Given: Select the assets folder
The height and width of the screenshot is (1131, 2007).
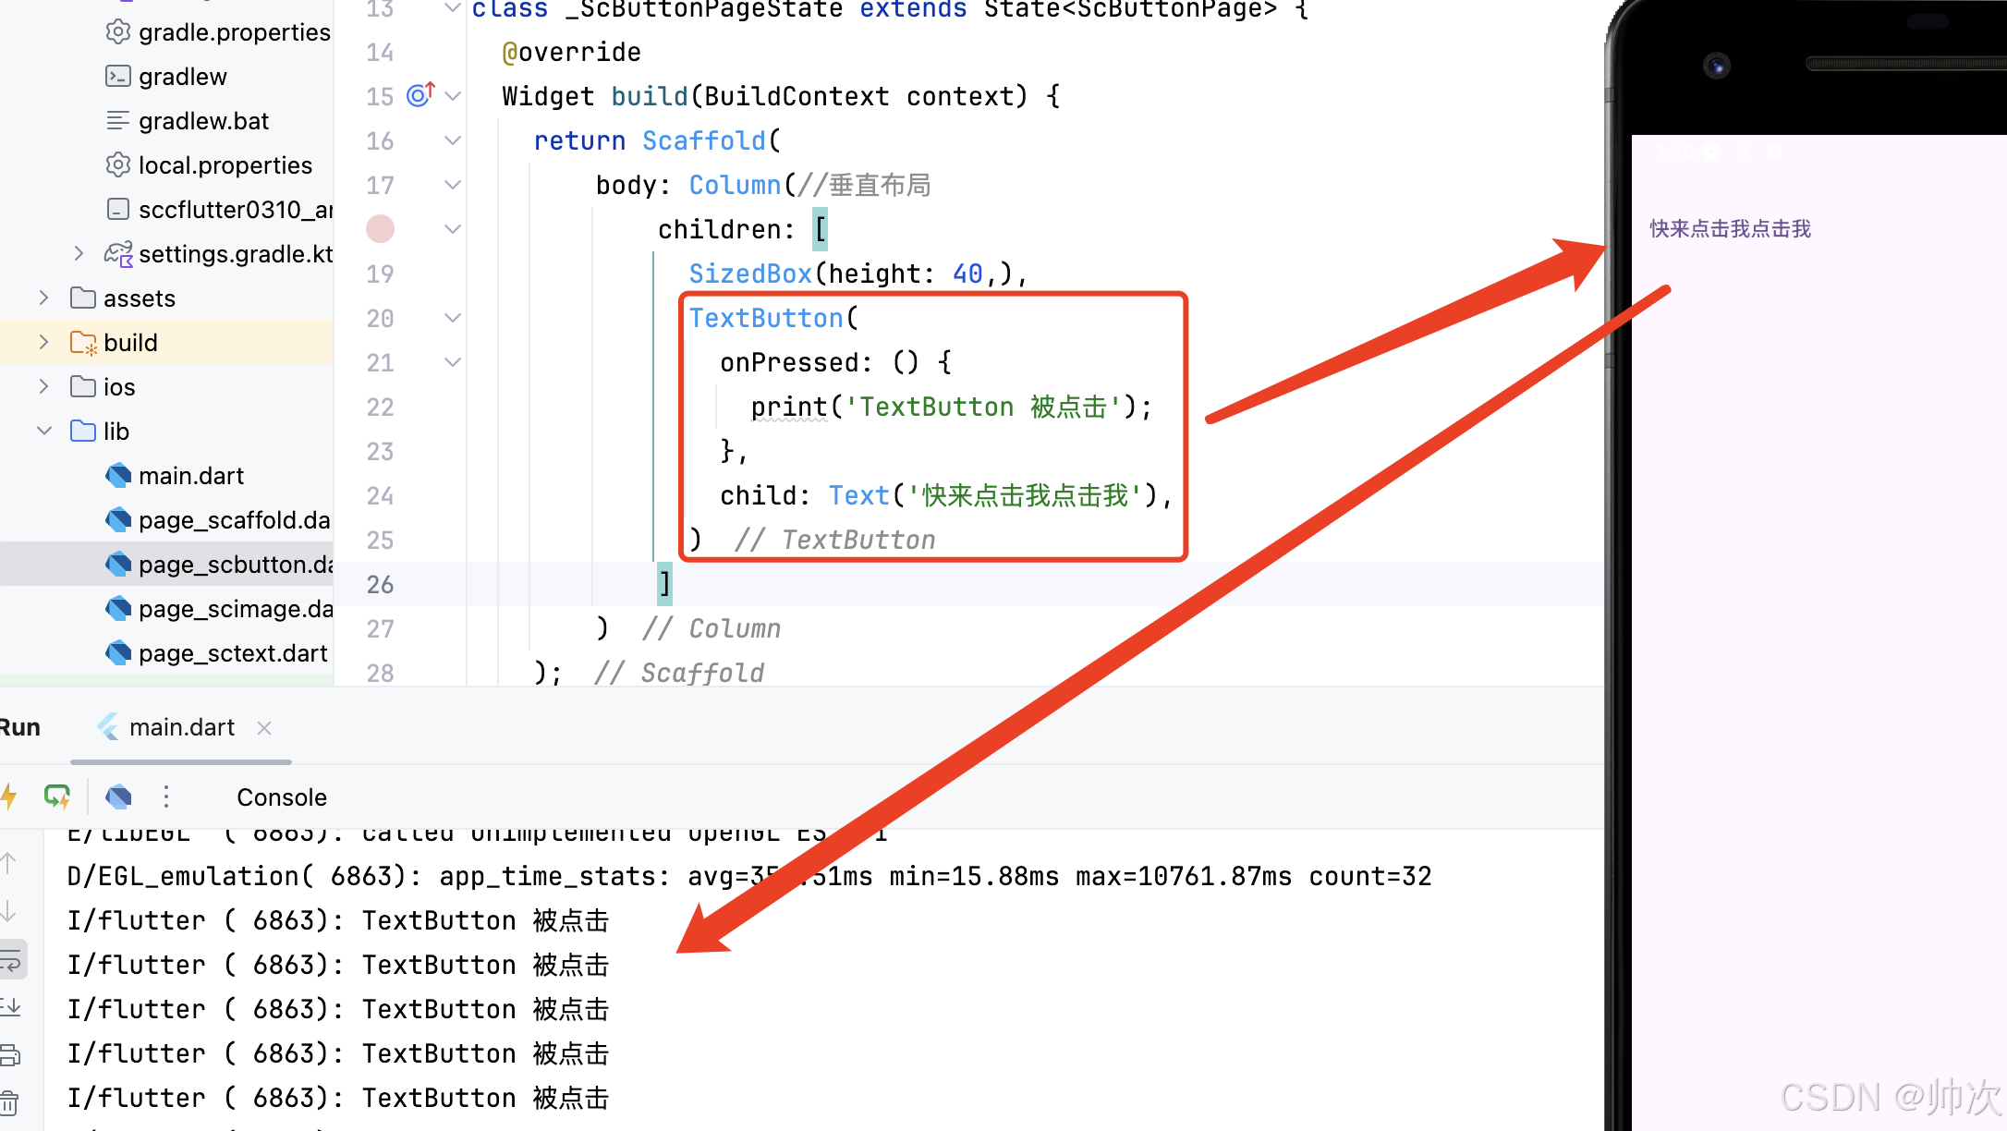Looking at the screenshot, I should click(x=123, y=298).
